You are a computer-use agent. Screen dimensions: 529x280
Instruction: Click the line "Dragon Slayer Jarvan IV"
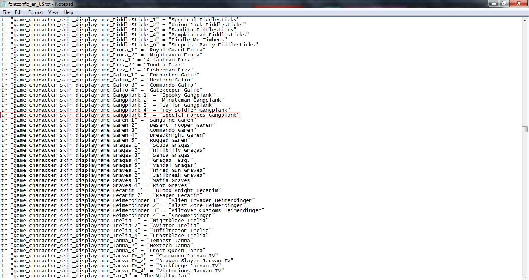(117, 260)
